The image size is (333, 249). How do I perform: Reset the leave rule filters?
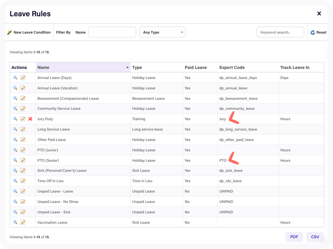[318, 32]
